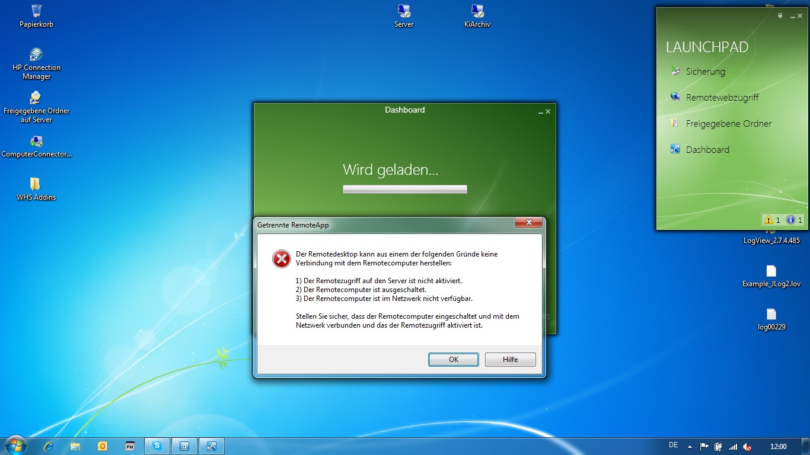Show hidden system tray icons
The height and width of the screenshot is (455, 810).
click(x=690, y=447)
